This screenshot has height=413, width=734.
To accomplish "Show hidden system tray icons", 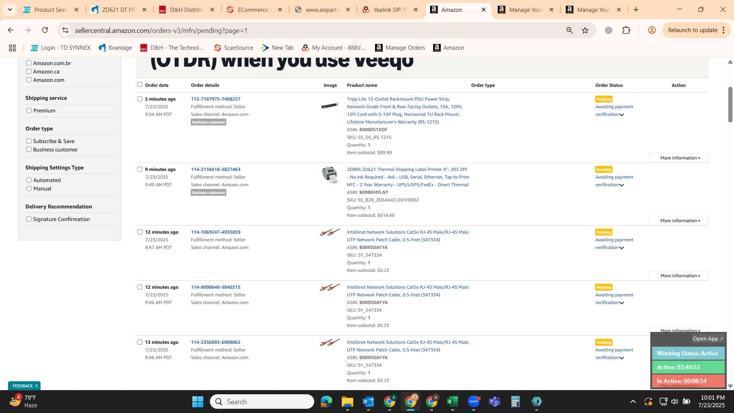I will tap(633, 402).
